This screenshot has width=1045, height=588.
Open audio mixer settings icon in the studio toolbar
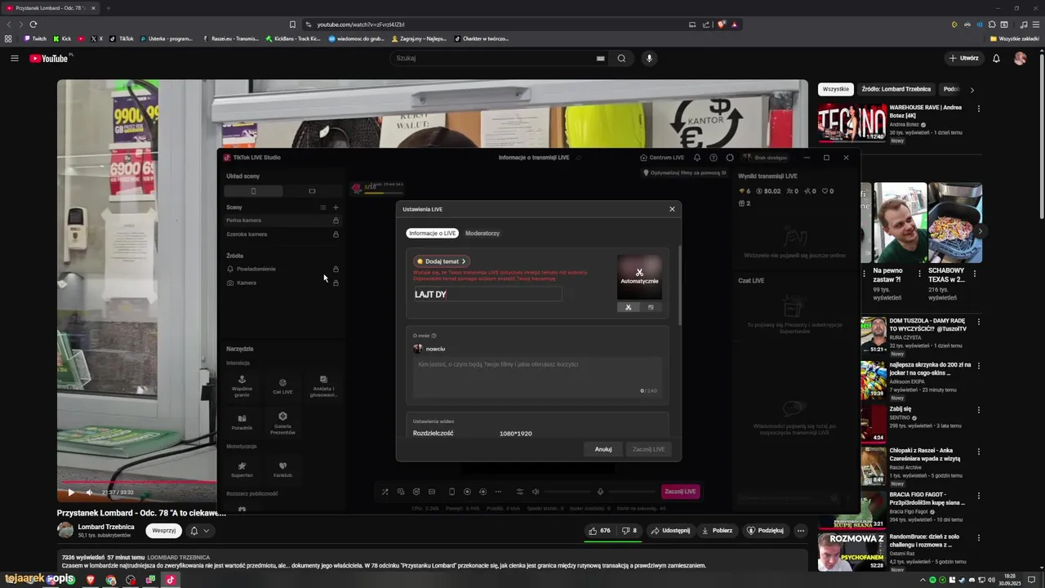click(x=520, y=492)
